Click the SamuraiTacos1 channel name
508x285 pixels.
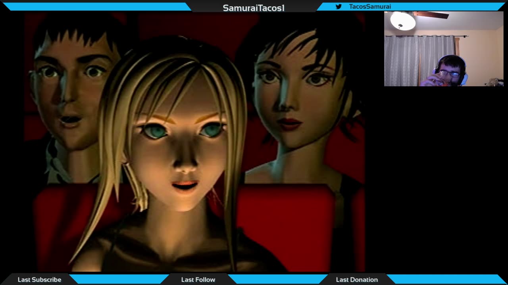click(x=254, y=8)
